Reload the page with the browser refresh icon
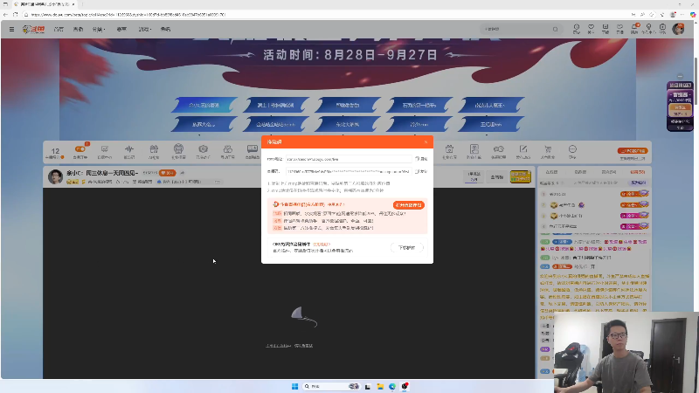 point(16,15)
